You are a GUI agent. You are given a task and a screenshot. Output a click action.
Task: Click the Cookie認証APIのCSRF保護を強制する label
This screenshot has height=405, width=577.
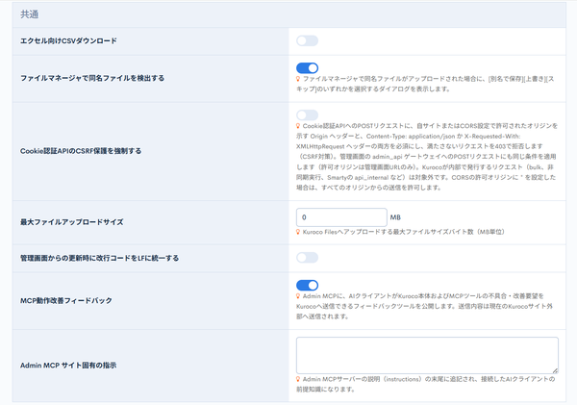point(81,151)
